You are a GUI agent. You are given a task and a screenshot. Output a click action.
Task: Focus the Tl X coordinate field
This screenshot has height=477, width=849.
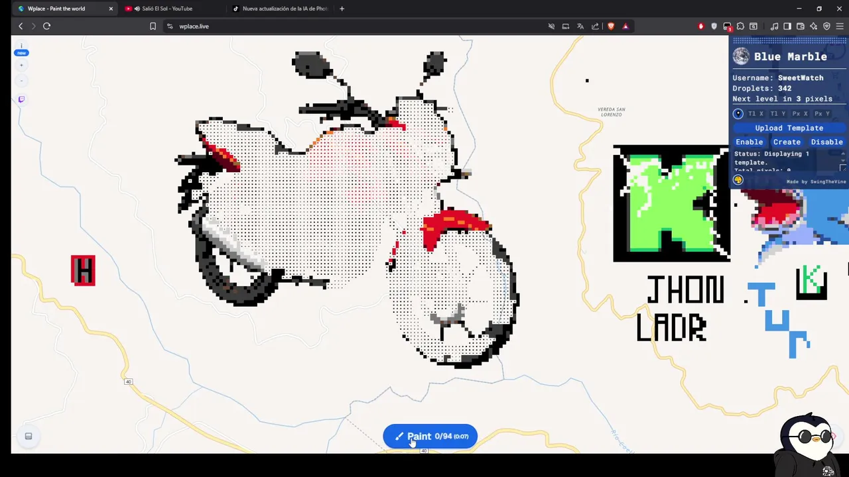[755, 113]
